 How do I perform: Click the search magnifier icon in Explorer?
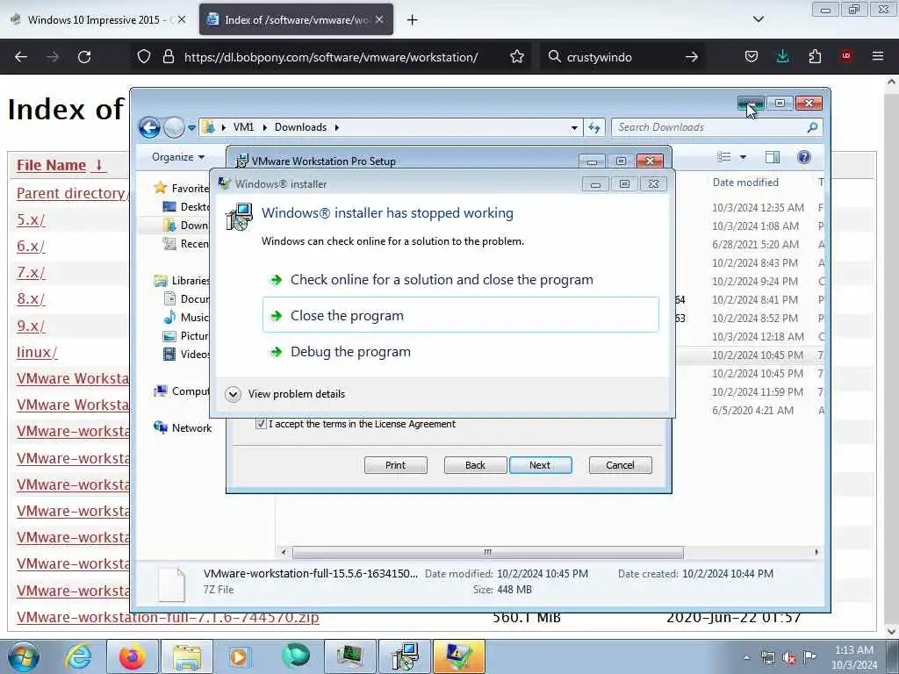(812, 128)
